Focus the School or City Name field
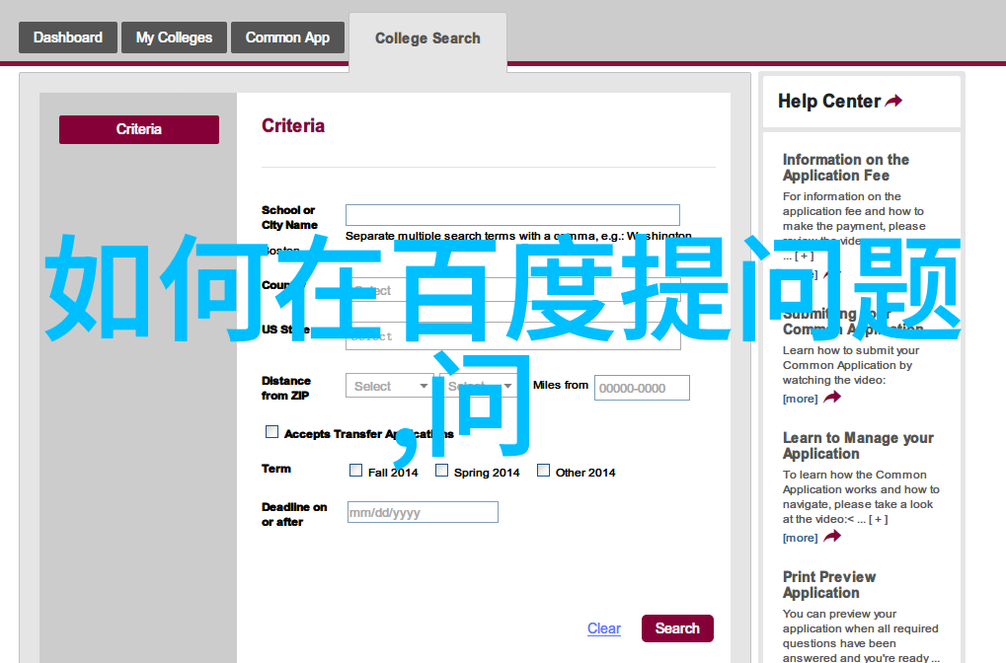This screenshot has height=663, width=1006. [512, 215]
